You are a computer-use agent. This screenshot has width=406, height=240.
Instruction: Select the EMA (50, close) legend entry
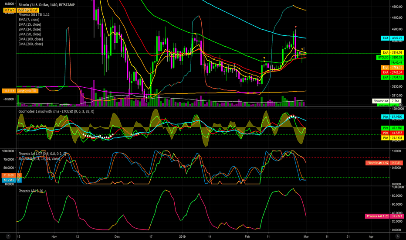coord(30,34)
